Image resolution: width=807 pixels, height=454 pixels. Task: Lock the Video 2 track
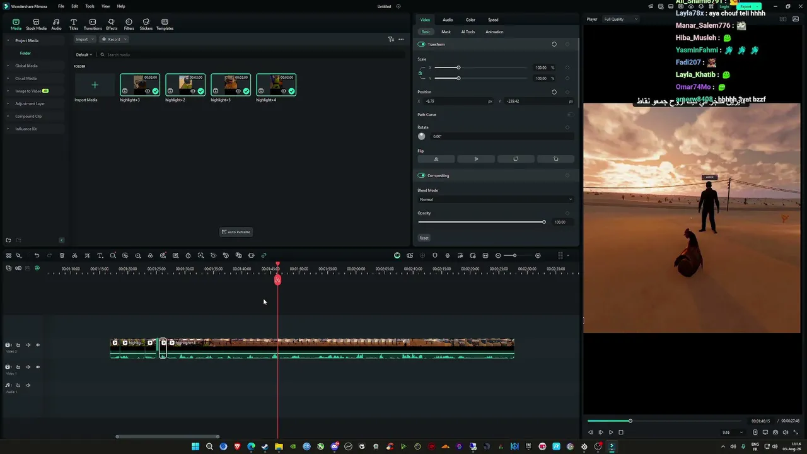pos(18,345)
